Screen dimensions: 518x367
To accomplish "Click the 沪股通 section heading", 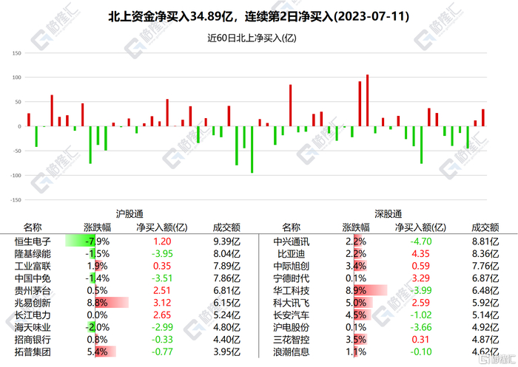I will click(129, 214).
